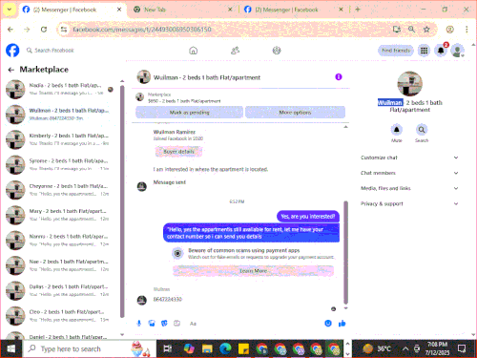
Task: Open emoji picker in message bar
Action: tap(328, 324)
